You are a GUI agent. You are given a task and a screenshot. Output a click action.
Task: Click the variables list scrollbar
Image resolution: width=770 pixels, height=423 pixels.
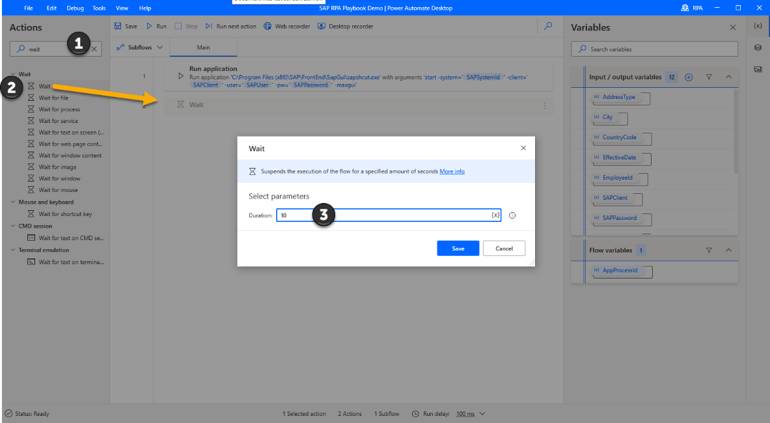(x=735, y=131)
